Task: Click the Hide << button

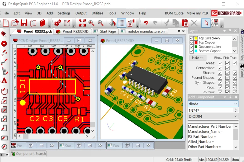Action: click(x=198, y=58)
